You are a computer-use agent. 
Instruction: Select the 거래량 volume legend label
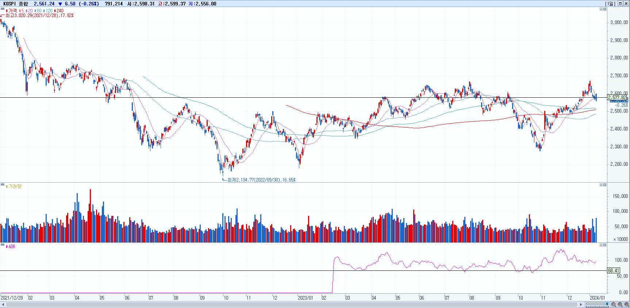tap(14, 186)
